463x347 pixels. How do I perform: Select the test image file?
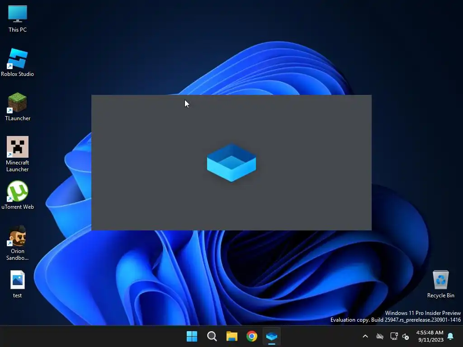(18, 284)
